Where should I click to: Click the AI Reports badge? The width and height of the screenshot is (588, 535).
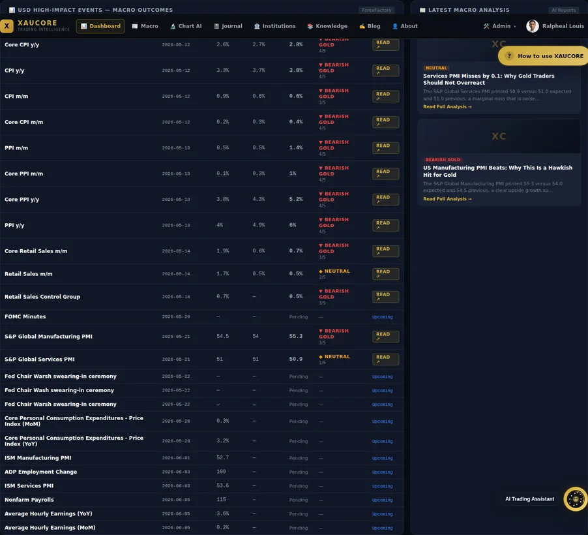[x=563, y=10]
